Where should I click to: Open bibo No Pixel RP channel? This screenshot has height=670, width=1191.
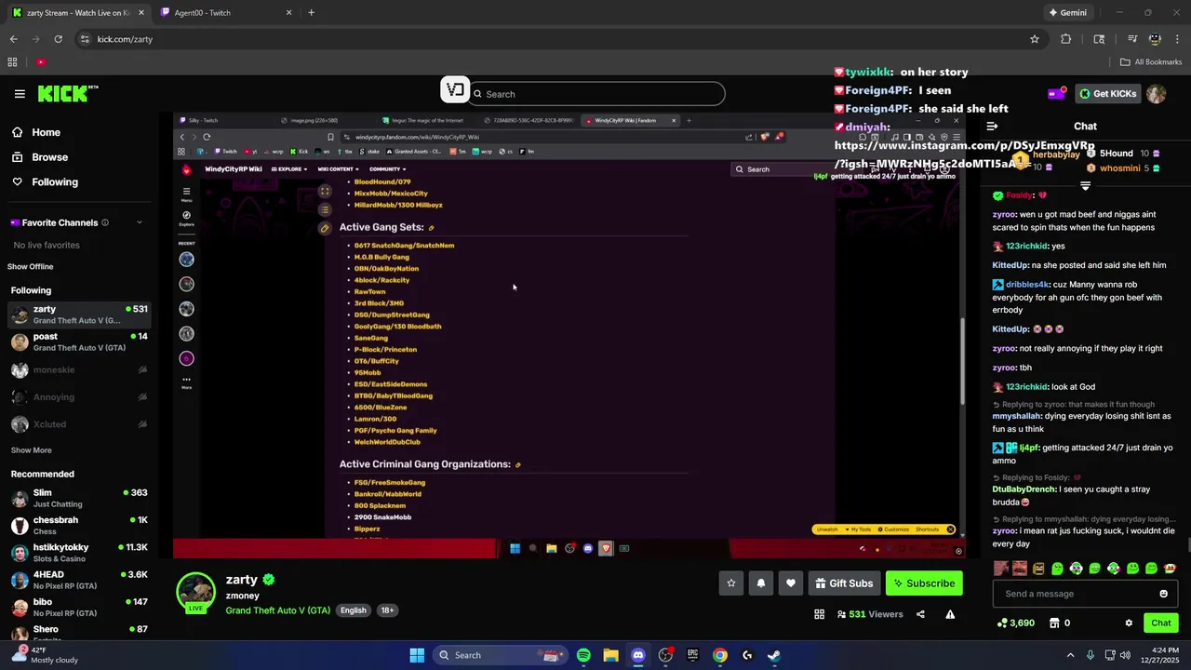coord(78,607)
